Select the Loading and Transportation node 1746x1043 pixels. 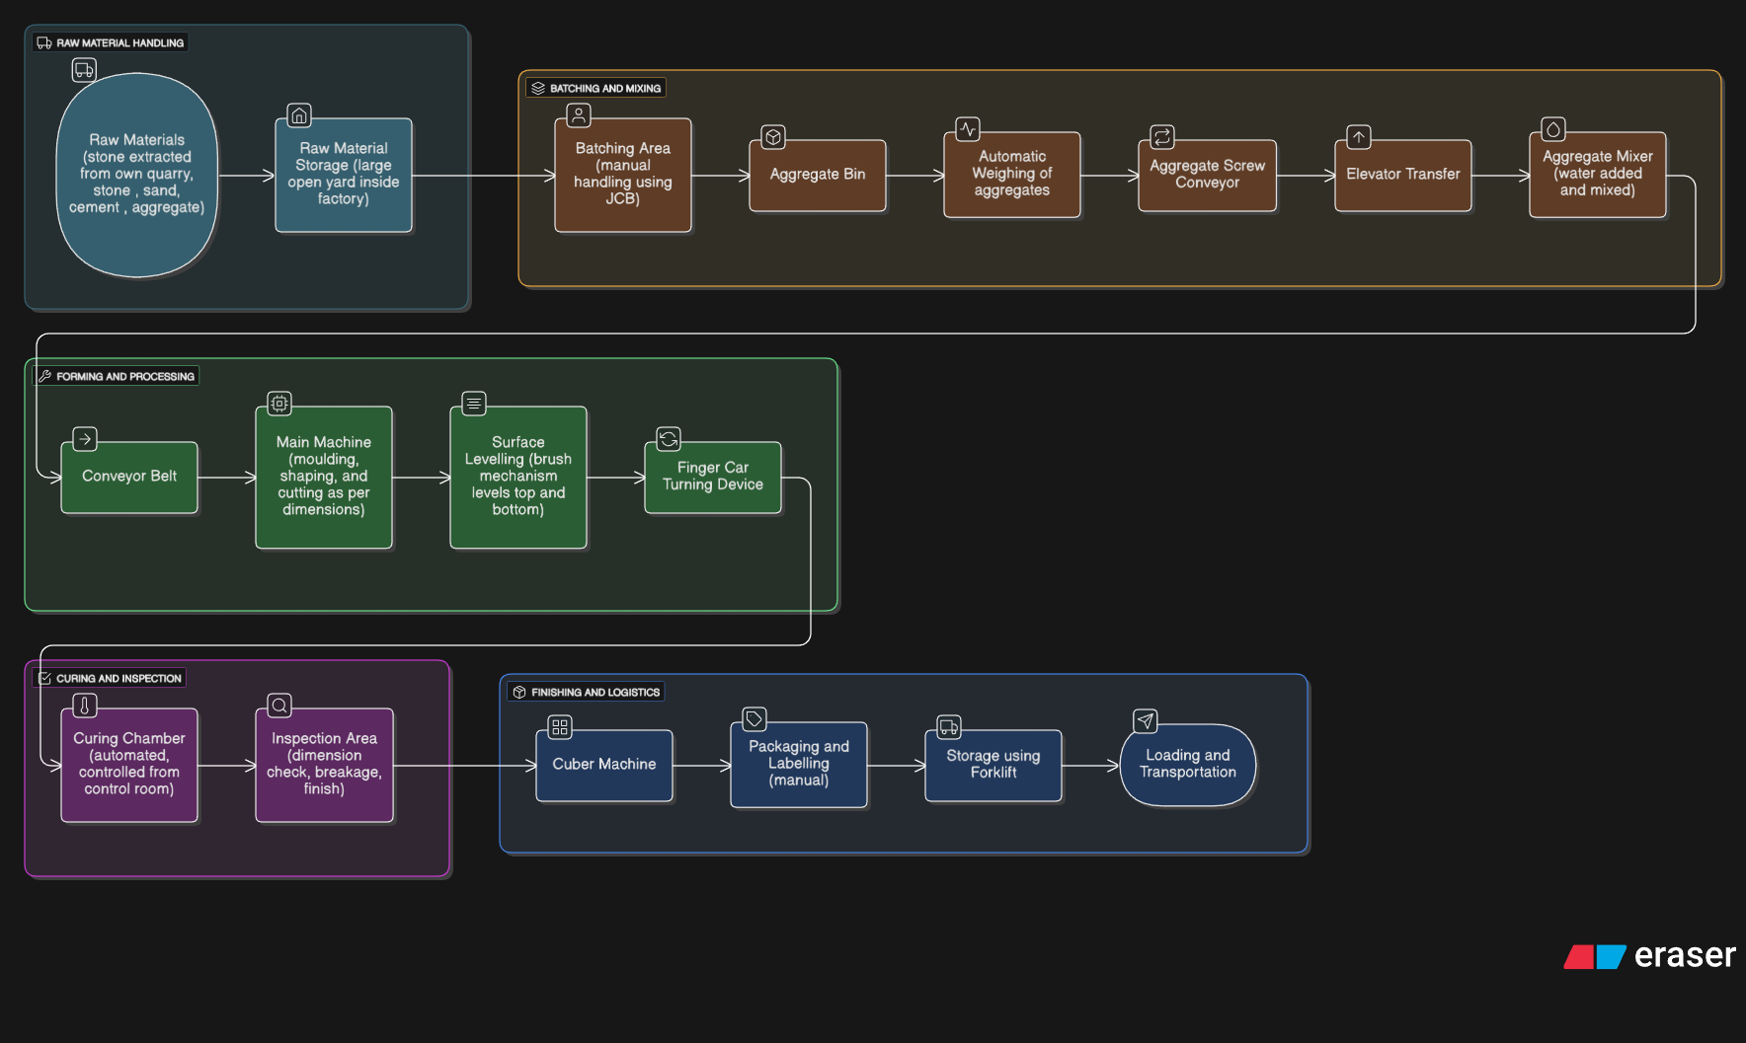tap(1188, 765)
